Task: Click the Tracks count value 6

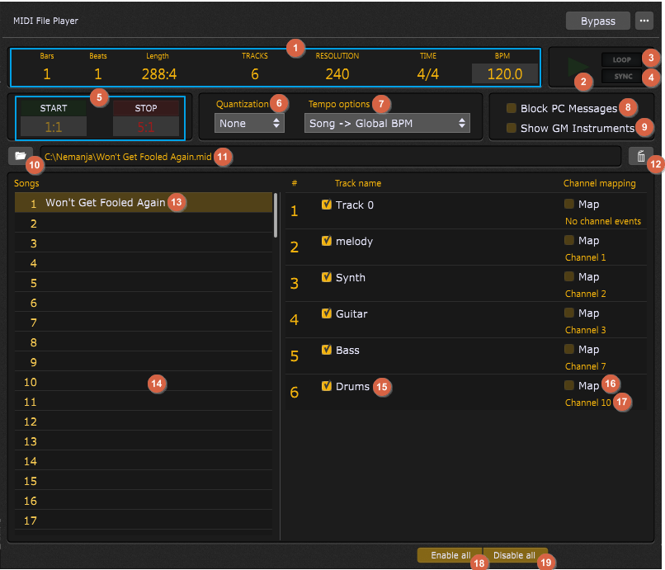Action: tap(254, 74)
